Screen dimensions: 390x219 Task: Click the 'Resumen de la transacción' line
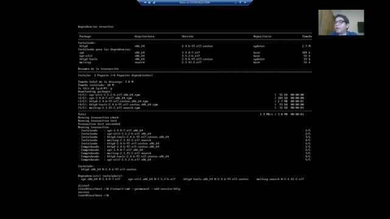98,69
